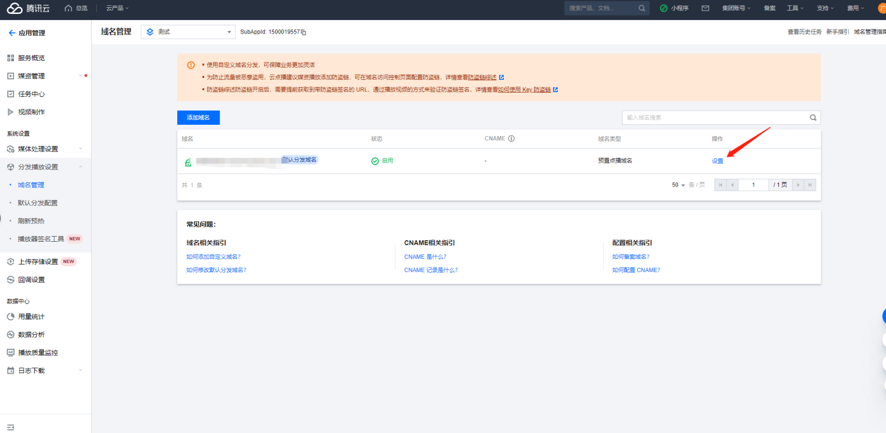
Task: Go to next page in pagination
Action: tap(798, 185)
